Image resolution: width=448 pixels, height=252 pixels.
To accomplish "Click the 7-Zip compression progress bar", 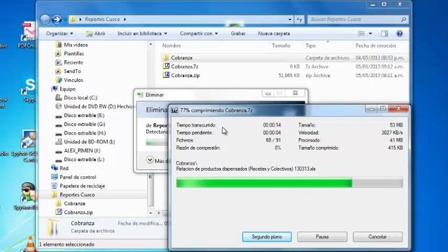I will point(289,183).
